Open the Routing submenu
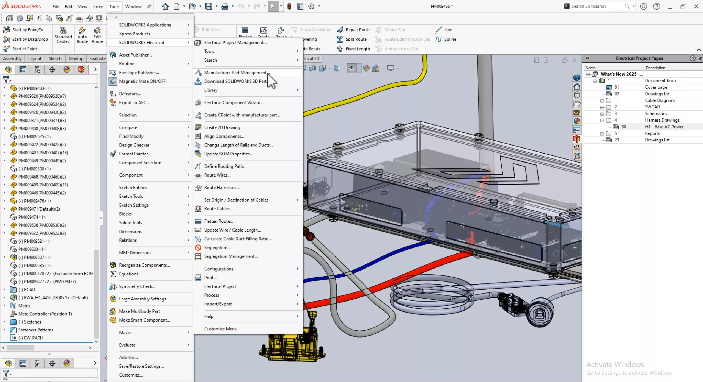 pos(150,64)
